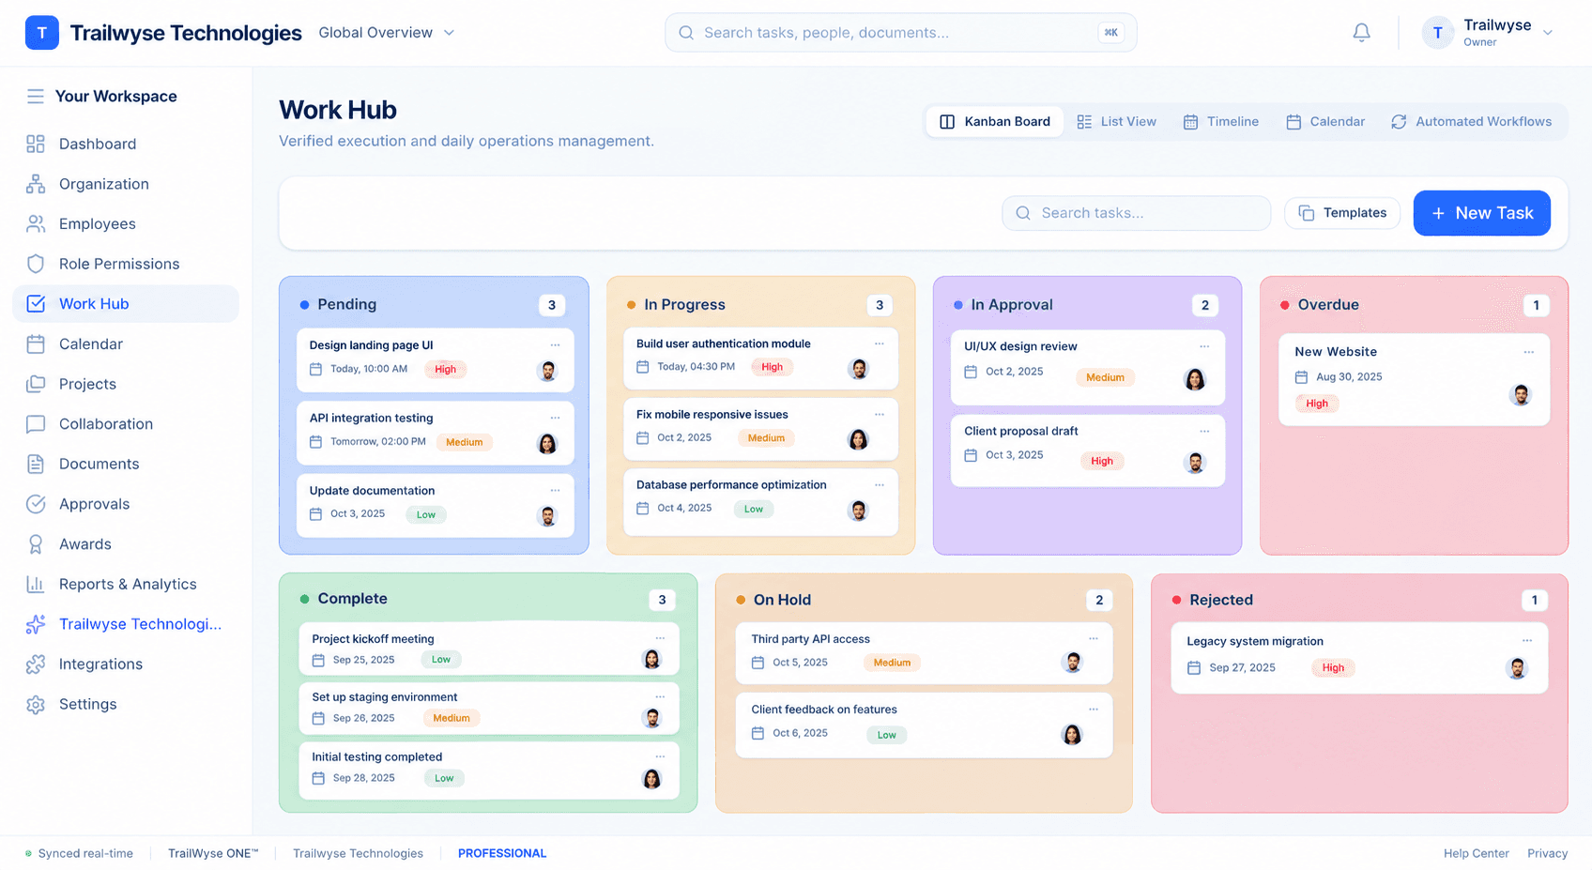Open Reports & Analytics in the sidebar
Screen dimensions: 1592x870
tap(126, 584)
